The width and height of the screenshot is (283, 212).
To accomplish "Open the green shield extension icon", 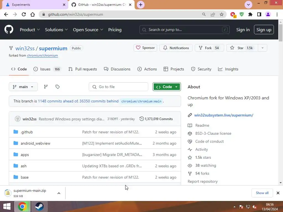I will (x=242, y=14).
